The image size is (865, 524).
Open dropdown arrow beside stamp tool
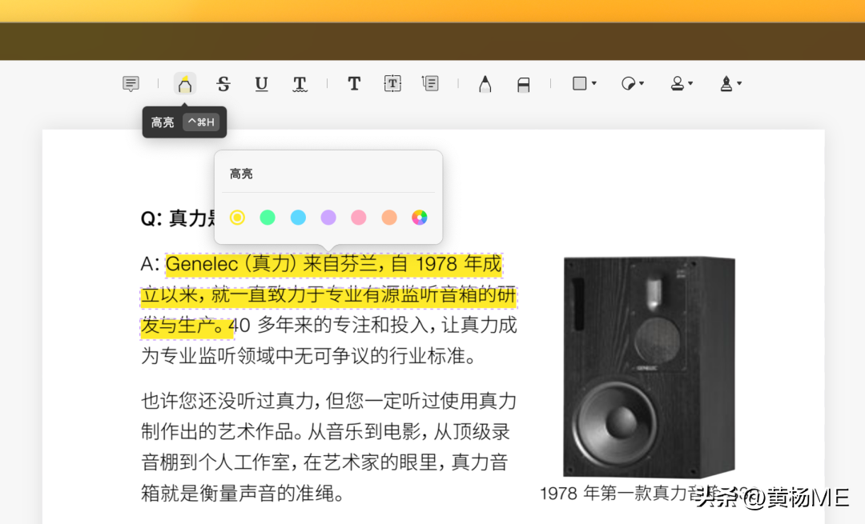point(690,84)
